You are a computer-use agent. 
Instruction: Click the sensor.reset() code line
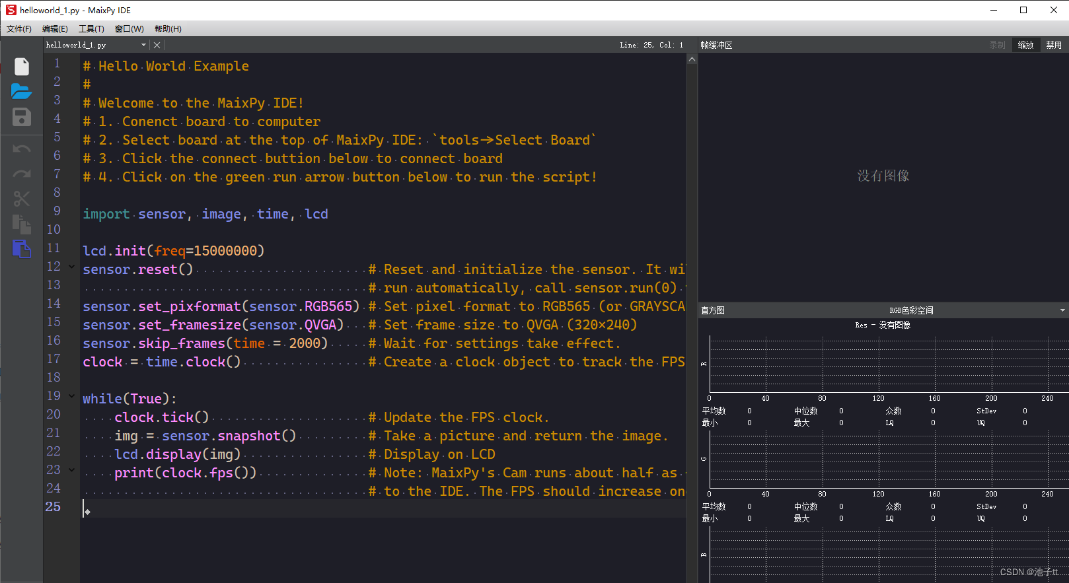138,269
